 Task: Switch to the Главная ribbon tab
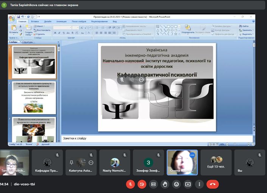(22, 22)
